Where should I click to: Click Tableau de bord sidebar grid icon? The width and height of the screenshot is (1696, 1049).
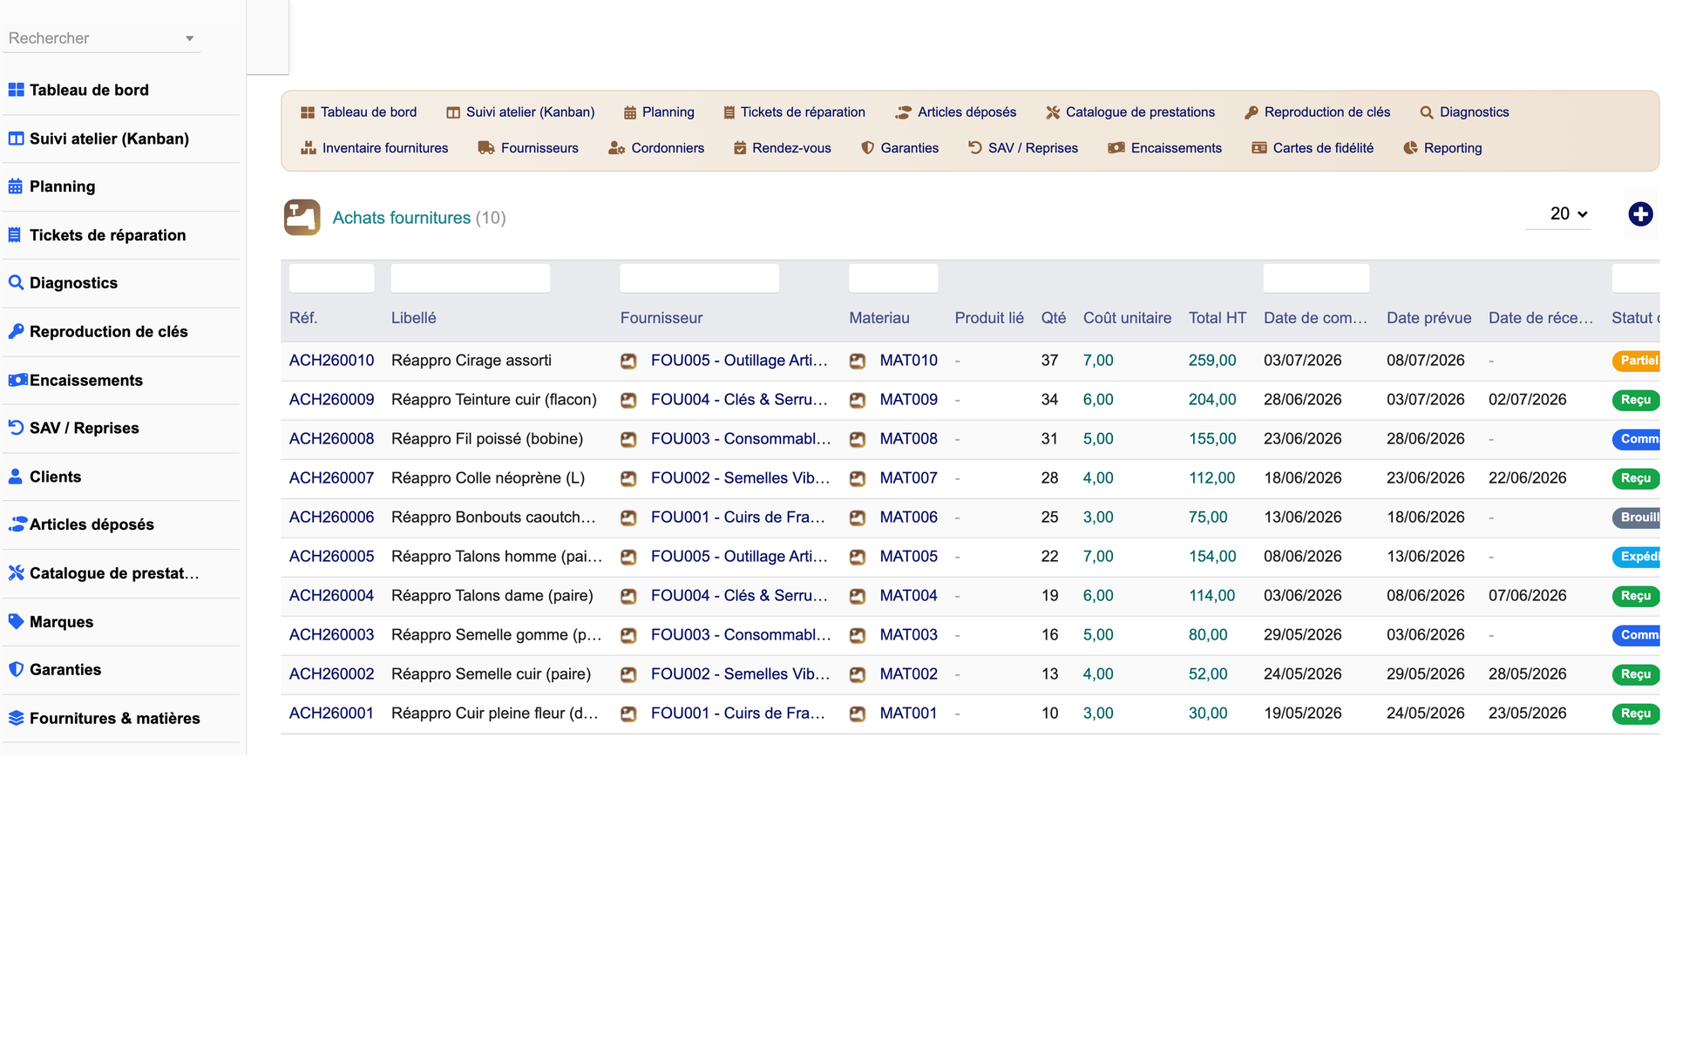click(x=16, y=90)
